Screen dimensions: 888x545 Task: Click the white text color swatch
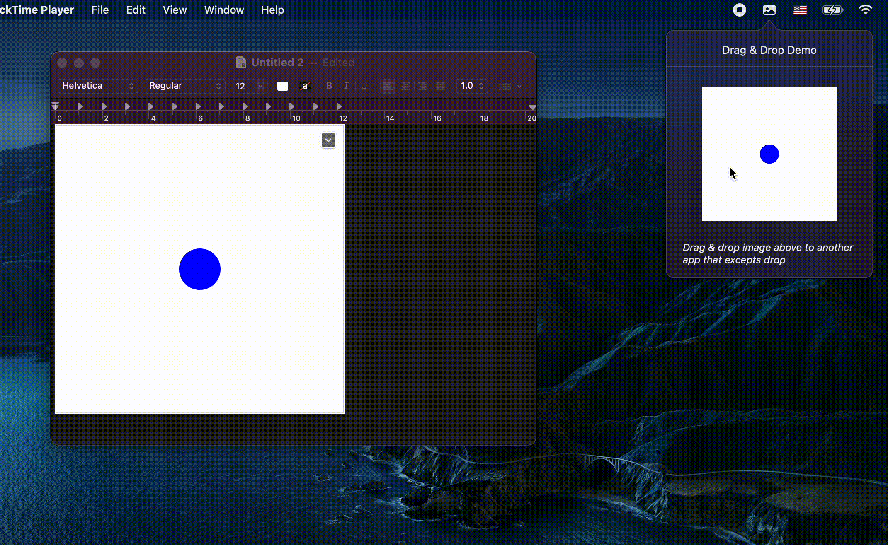pyautogui.click(x=283, y=86)
